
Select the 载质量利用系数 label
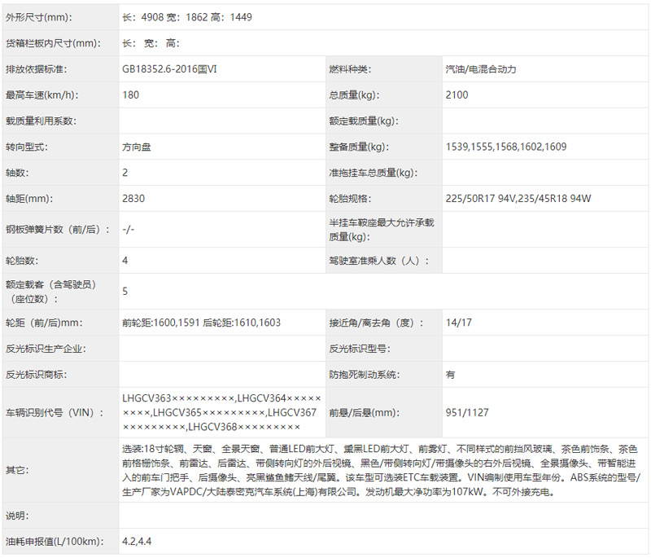(x=41, y=121)
